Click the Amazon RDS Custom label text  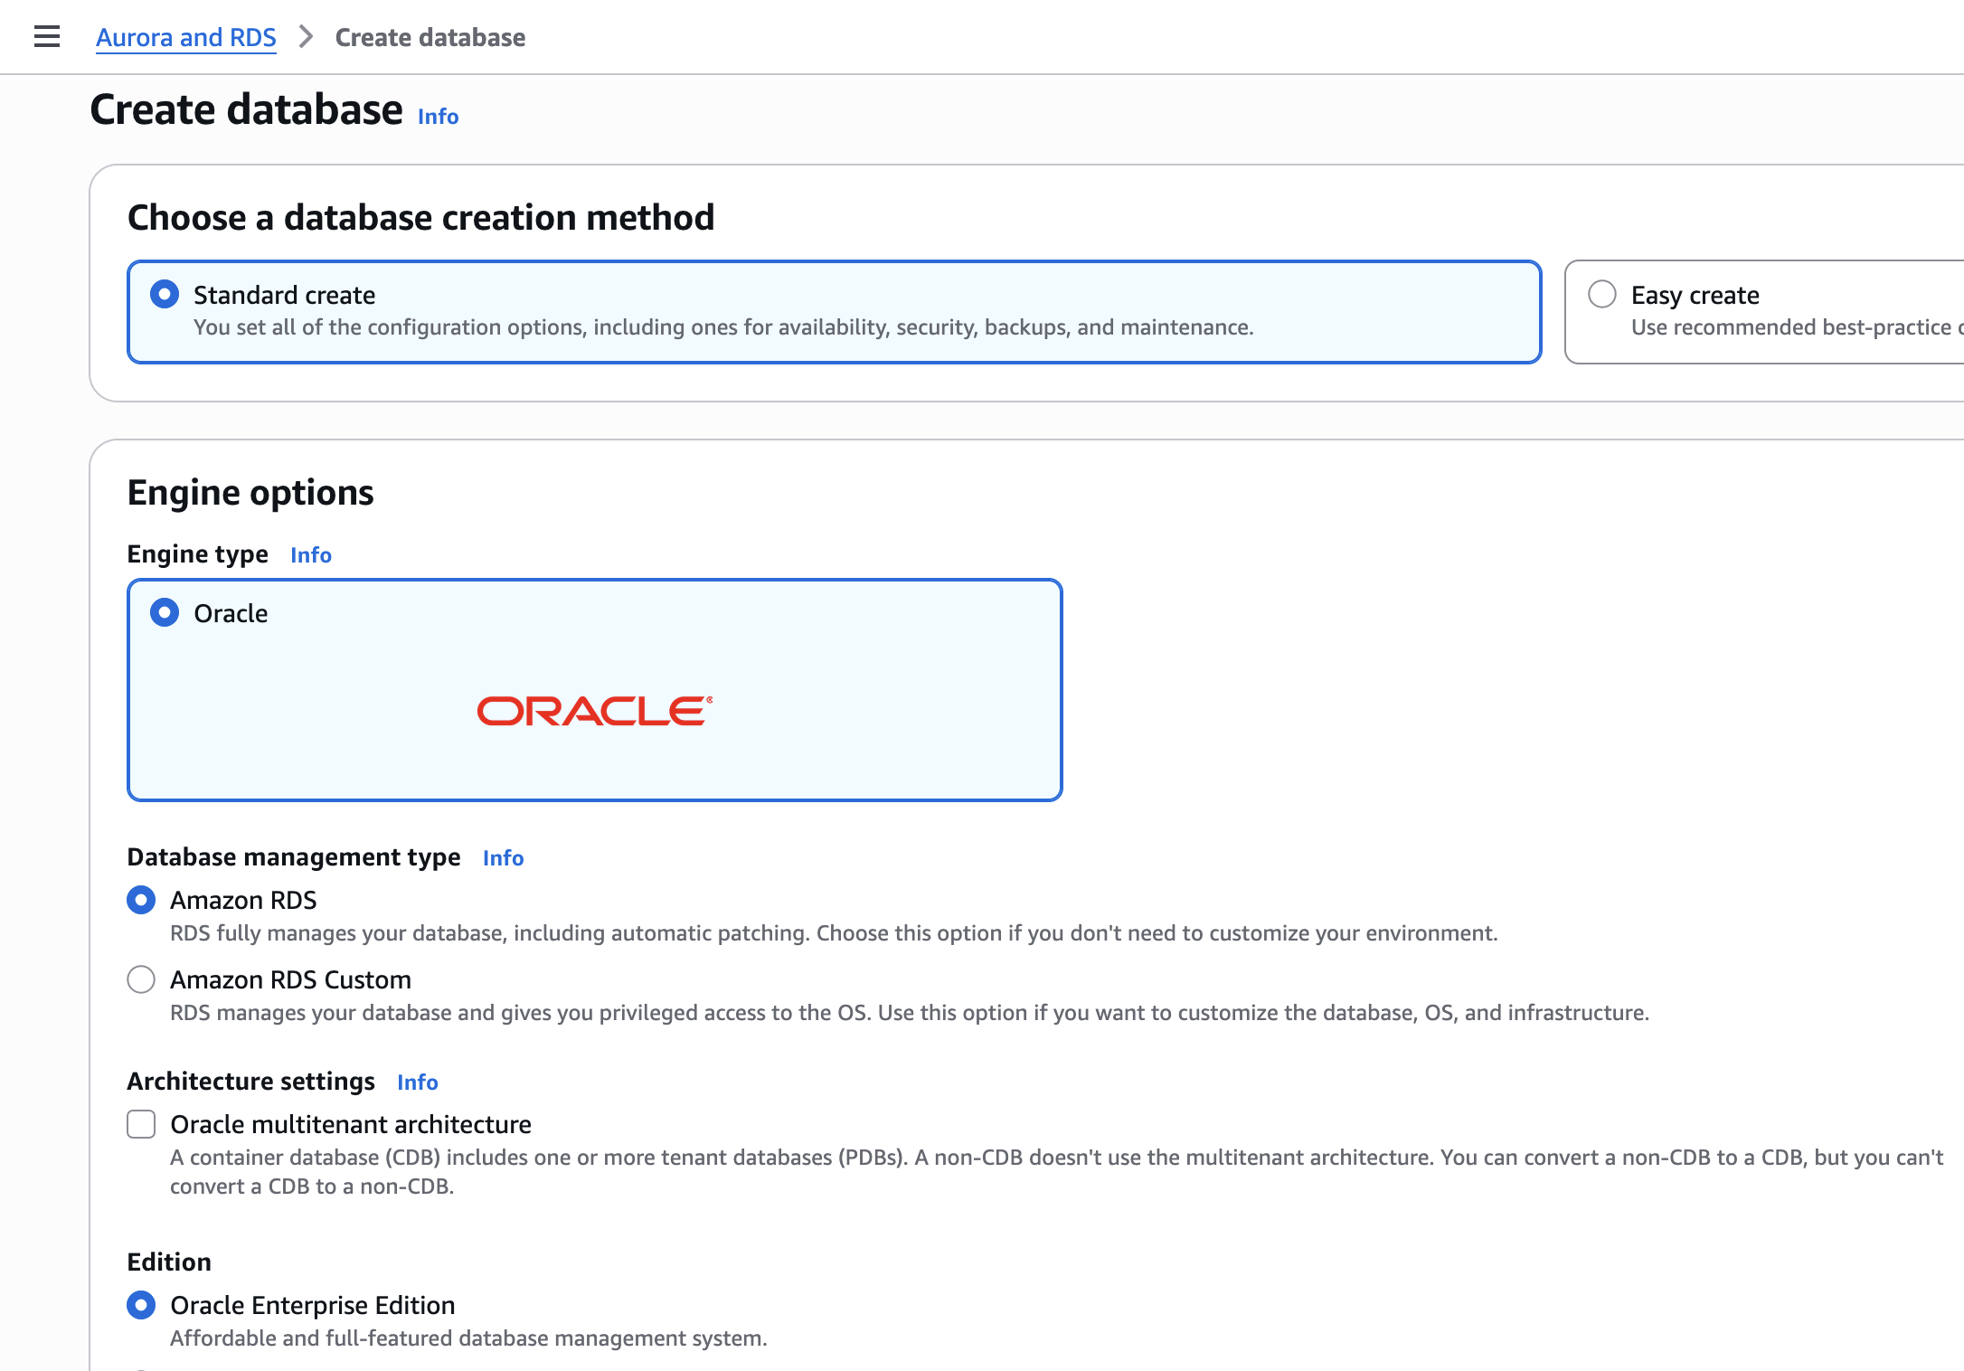[290, 979]
